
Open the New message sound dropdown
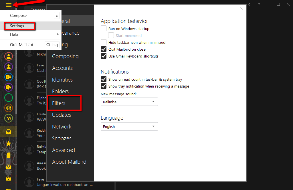[x=129, y=102]
